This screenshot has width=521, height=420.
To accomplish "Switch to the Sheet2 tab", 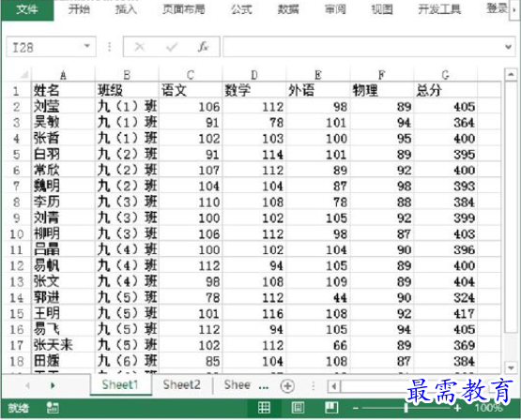I will 181,384.
